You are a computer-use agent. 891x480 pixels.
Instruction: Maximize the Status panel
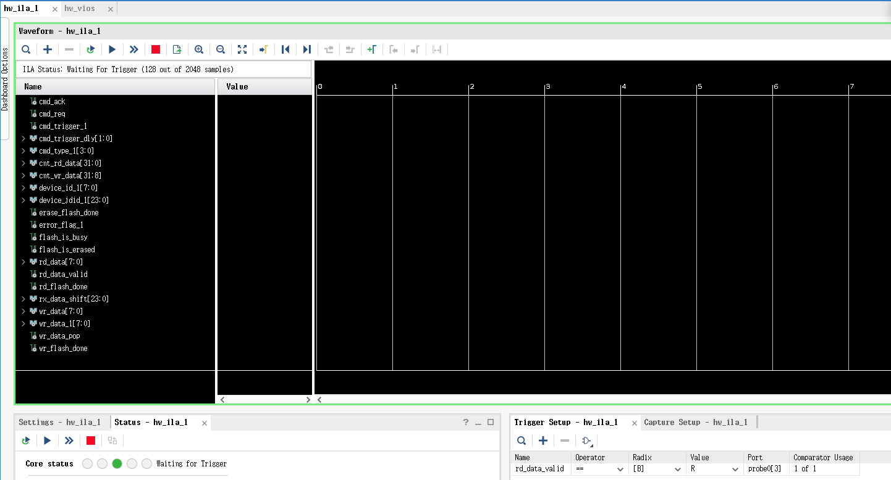(491, 422)
